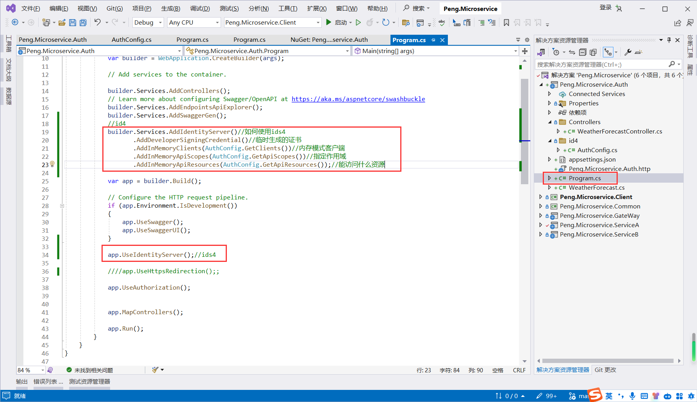Click the Live Share icon in title area
This screenshot has height=402, width=697.
677,23
